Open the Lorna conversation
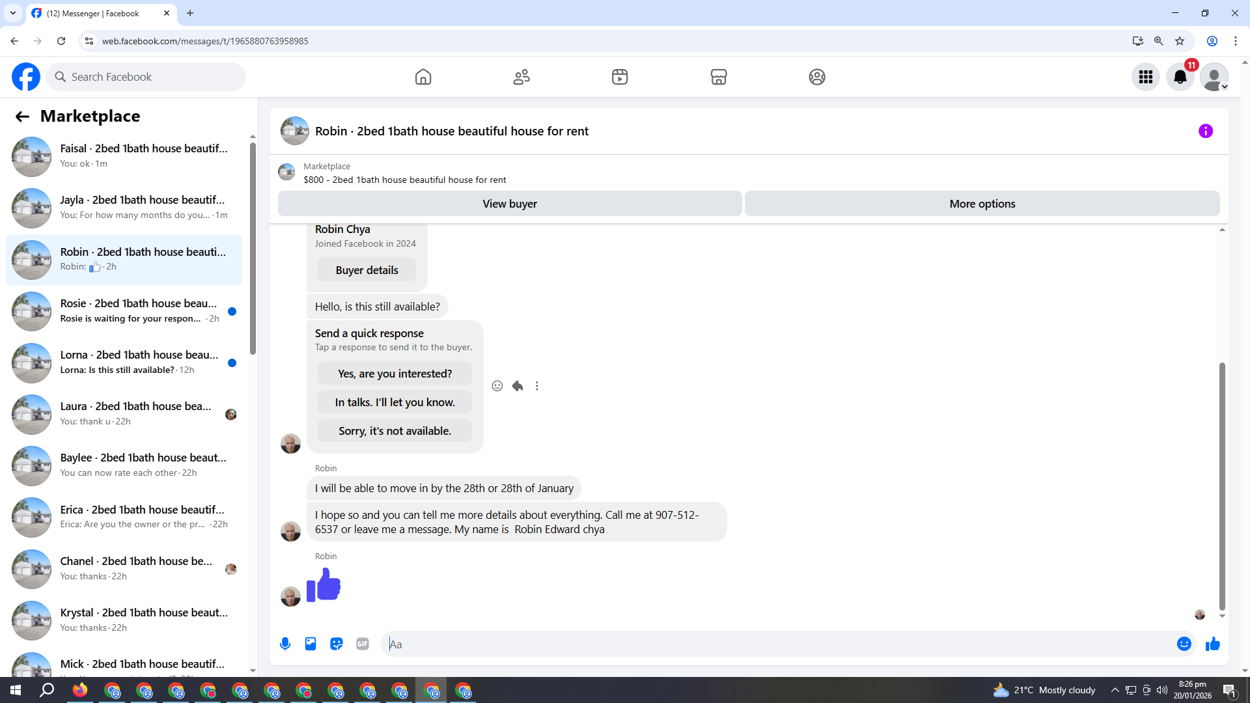This screenshot has width=1250, height=703. pos(124,363)
